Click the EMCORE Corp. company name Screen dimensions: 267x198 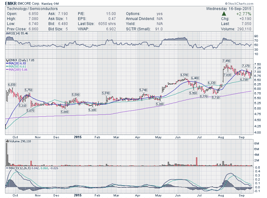(x=29, y=3)
